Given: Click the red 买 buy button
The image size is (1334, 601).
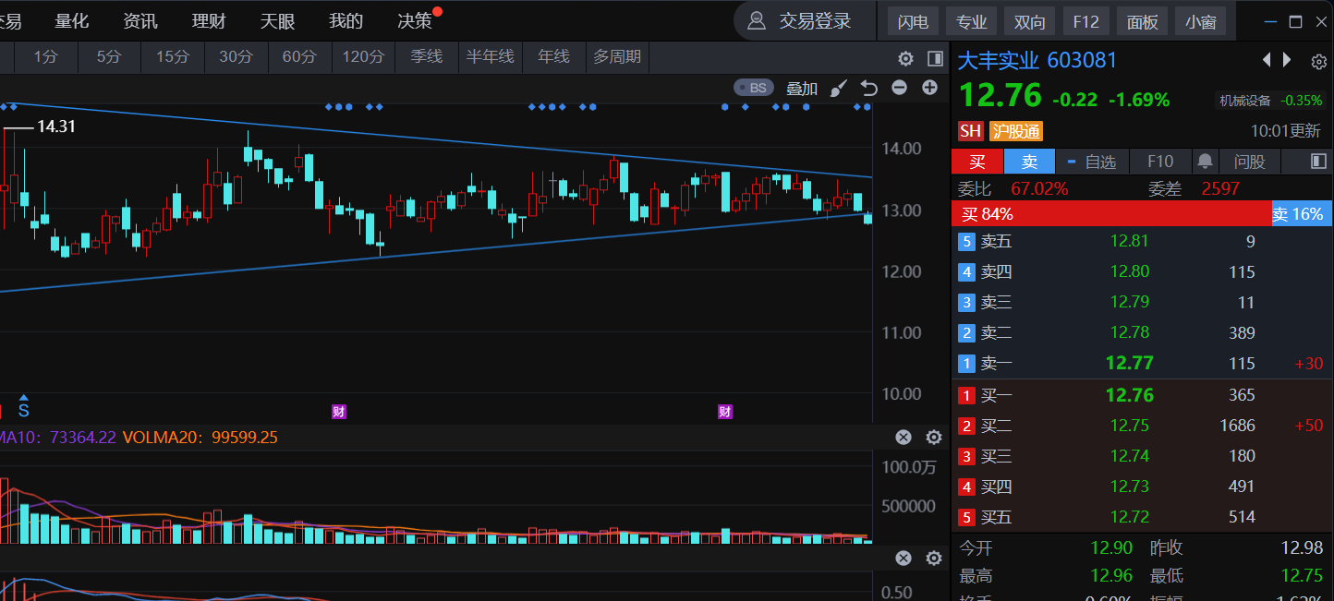Looking at the screenshot, I should pos(977,162).
